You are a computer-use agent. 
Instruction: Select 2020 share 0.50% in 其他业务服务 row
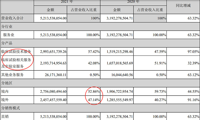161,75
